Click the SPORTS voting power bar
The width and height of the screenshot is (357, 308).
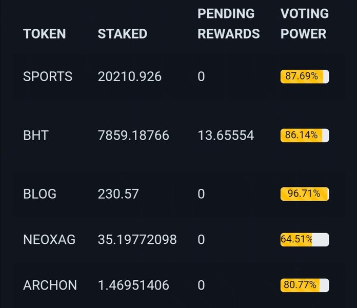pos(305,76)
